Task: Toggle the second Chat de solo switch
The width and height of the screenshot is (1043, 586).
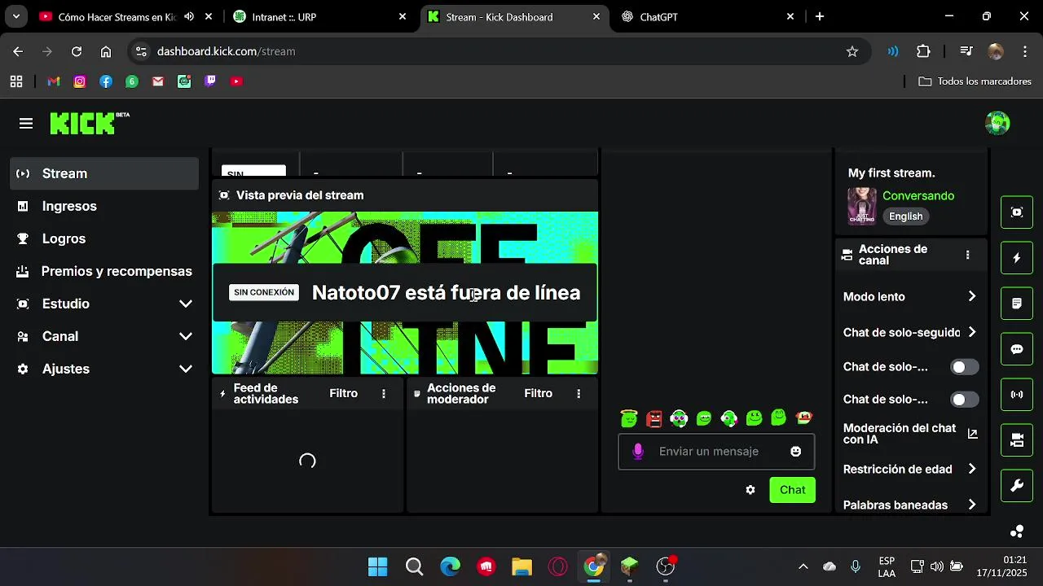Action: tap(965, 400)
